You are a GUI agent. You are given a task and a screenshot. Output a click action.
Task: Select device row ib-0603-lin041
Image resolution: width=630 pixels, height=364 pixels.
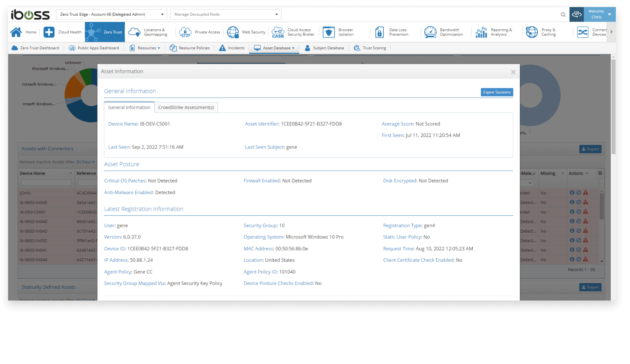tap(33, 250)
